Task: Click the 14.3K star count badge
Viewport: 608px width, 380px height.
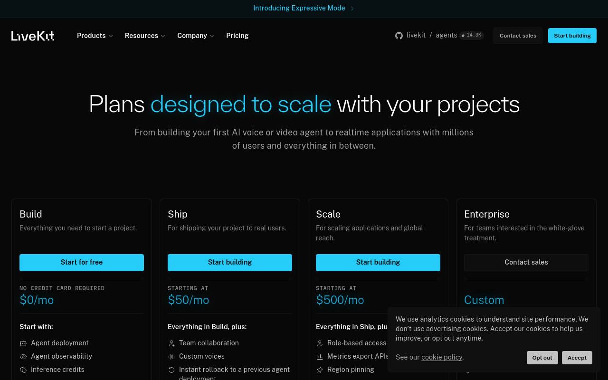Action: [x=472, y=35]
